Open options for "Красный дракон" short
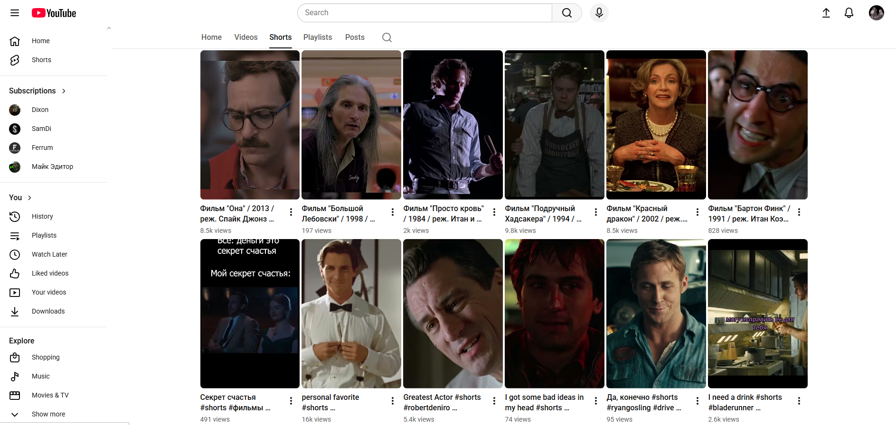The height and width of the screenshot is (425, 896). click(698, 212)
